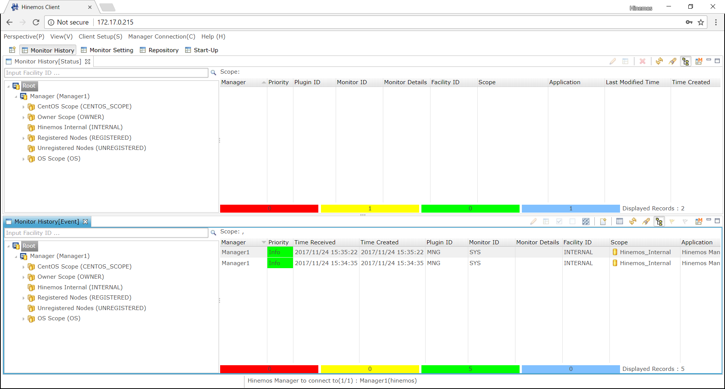Open the perspective chooser icon before Monitor History
The image size is (725, 389).
click(12, 50)
